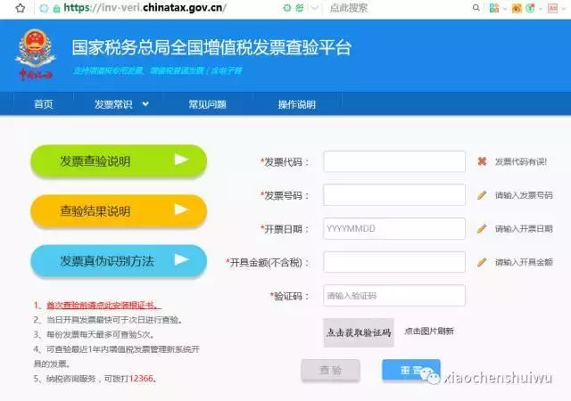The image size is (571, 401).
Task: Click the red error X icon beside 发票代码
Action: 482,161
